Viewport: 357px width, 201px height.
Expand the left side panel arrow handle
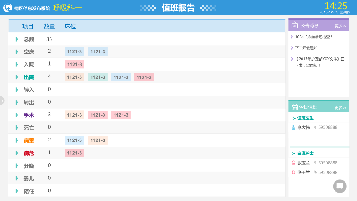pyautogui.click(x=2, y=100)
